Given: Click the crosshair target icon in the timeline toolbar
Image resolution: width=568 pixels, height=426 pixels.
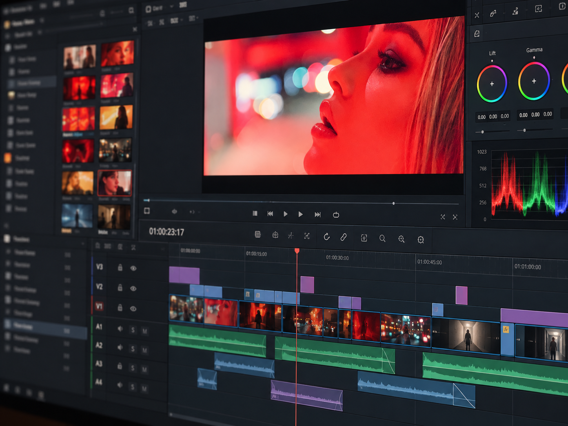Looking at the screenshot, I should pos(421,240).
